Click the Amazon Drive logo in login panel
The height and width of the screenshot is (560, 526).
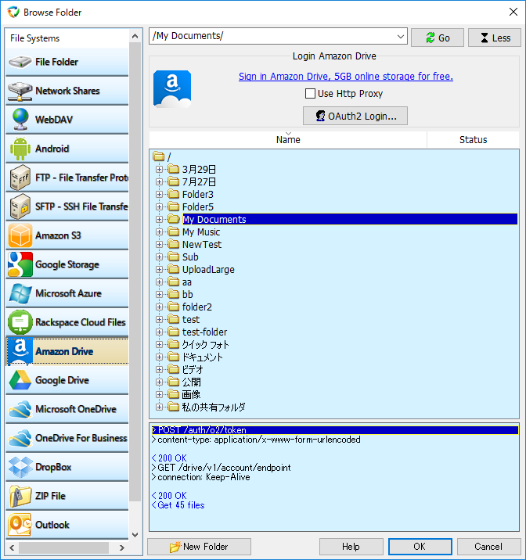point(172,89)
